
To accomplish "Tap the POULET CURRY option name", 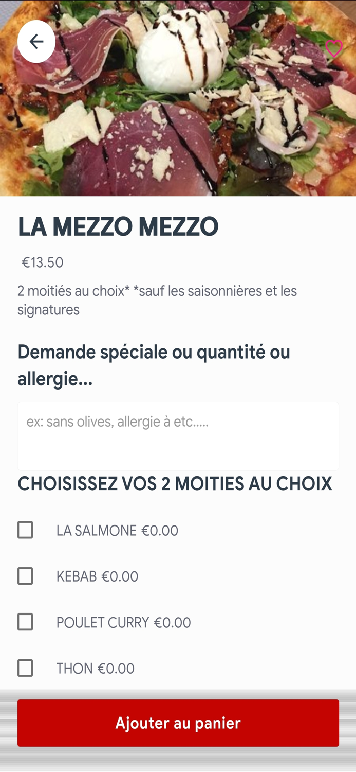I will 103,623.
